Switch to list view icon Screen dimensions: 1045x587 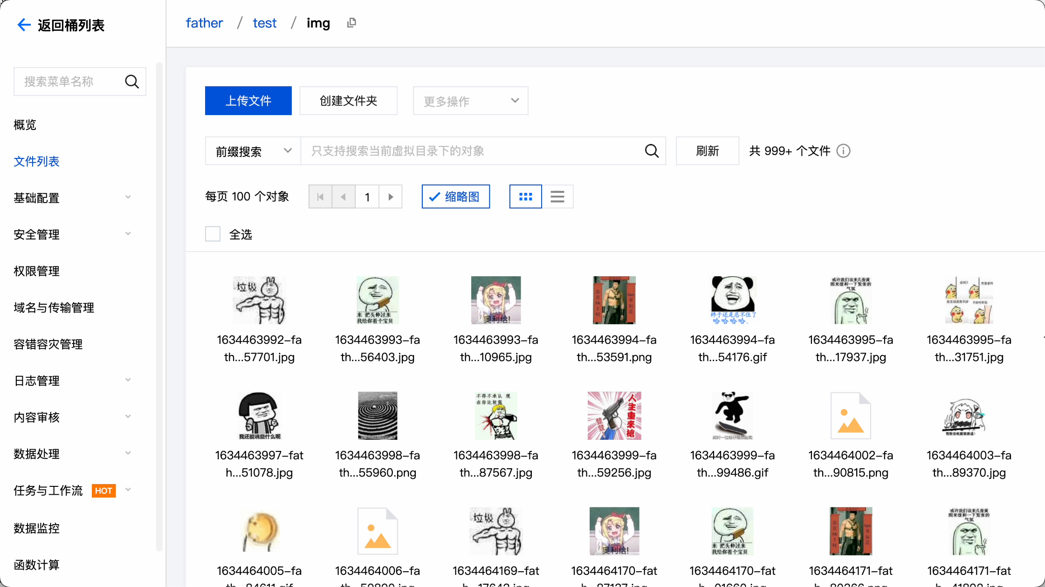point(557,197)
